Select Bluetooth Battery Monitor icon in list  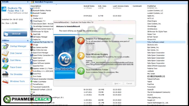pyautogui.click(x=31, y=11)
